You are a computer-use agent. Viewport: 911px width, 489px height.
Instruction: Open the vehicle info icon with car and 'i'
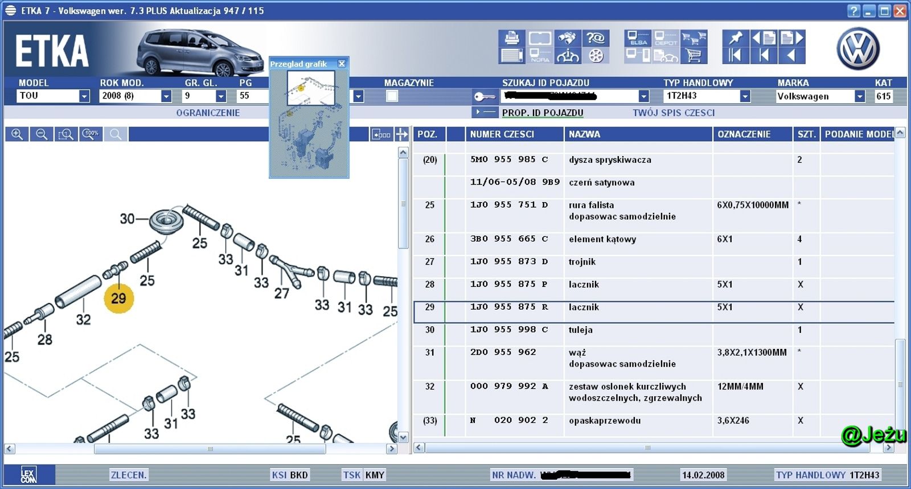click(x=568, y=55)
